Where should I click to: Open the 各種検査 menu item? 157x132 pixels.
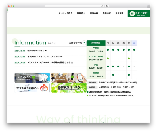[107, 13]
